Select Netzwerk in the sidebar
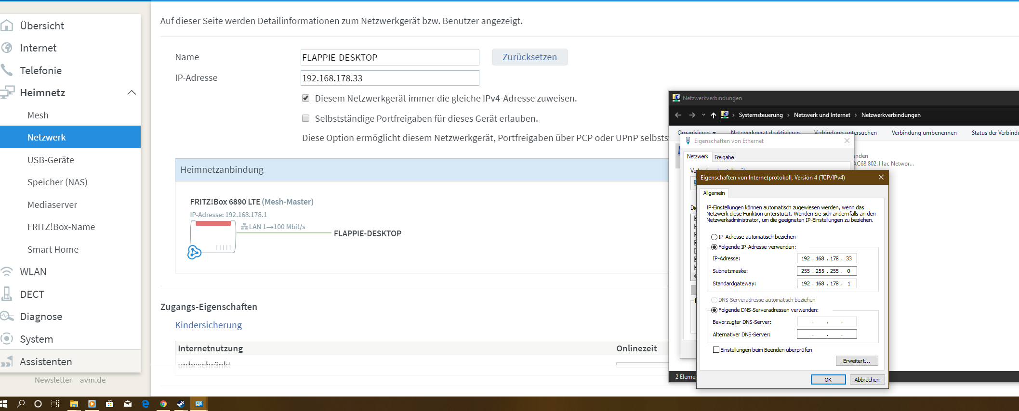1019x411 pixels. click(x=70, y=137)
